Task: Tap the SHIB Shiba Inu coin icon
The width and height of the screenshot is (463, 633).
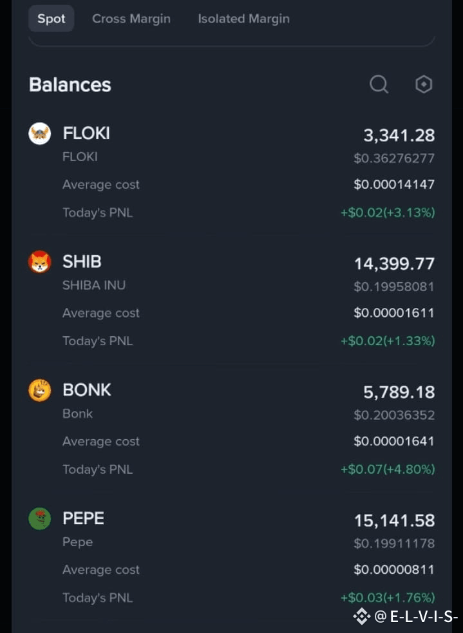Action: 39,262
